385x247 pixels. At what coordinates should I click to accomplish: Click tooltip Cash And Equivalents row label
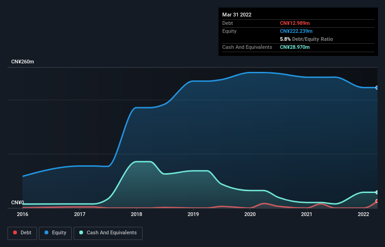tap(247, 47)
